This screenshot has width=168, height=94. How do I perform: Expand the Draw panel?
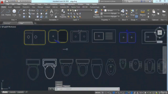14,20
